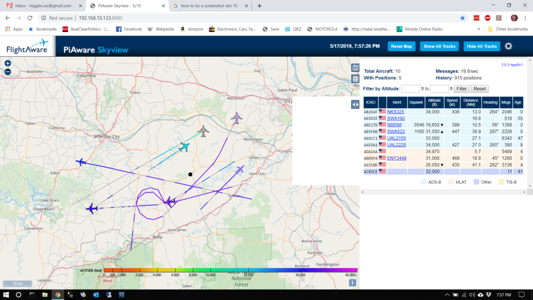Select the dark blue aircraft near Eldon
The height and width of the screenshot is (300, 533).
(x=81, y=162)
